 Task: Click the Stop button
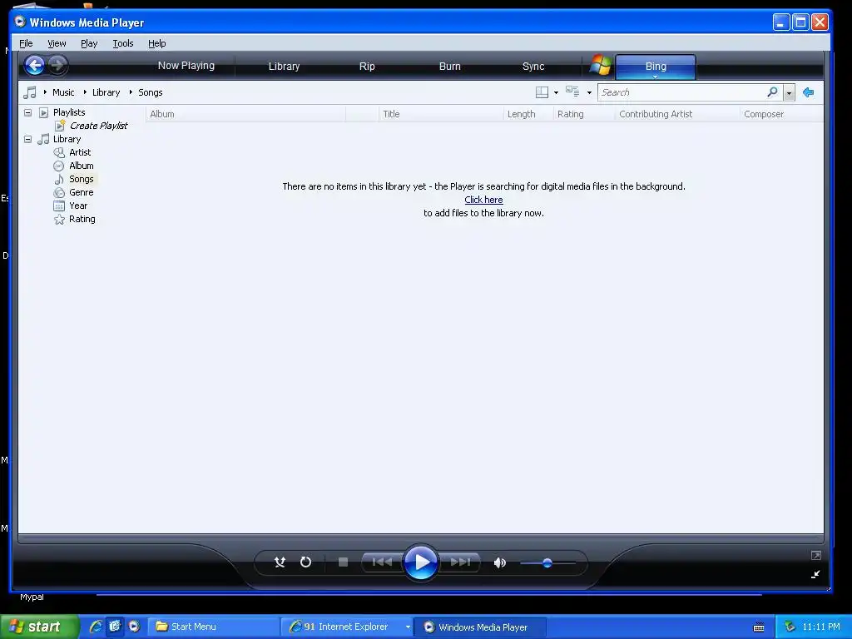point(343,562)
